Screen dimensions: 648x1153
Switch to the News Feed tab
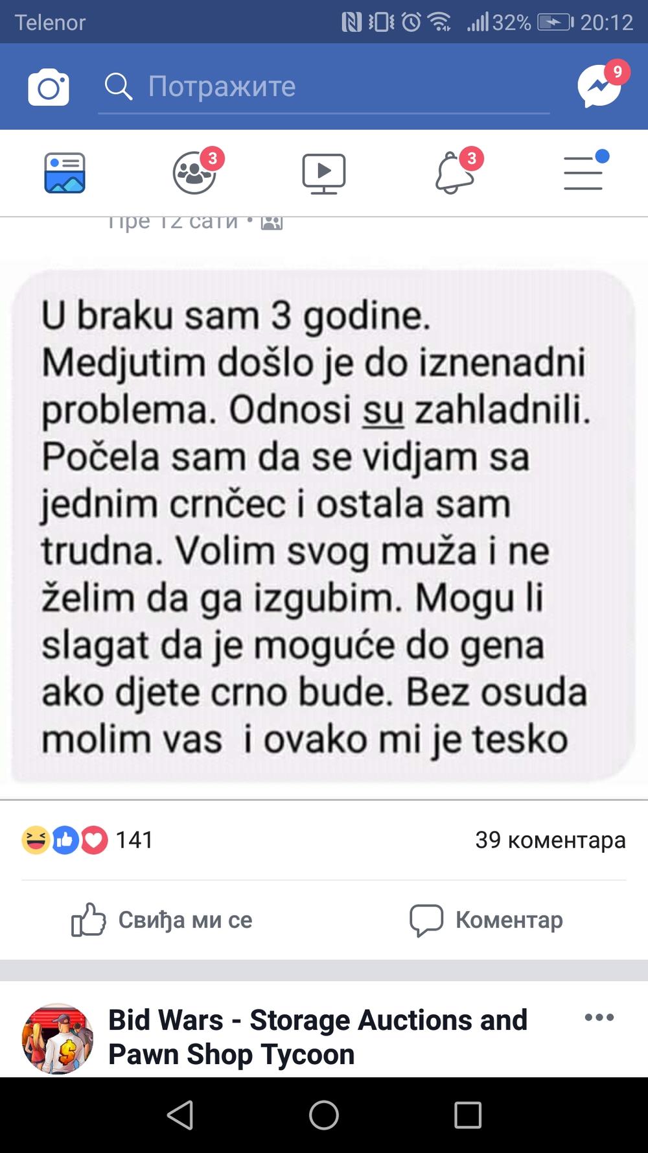tap(65, 173)
